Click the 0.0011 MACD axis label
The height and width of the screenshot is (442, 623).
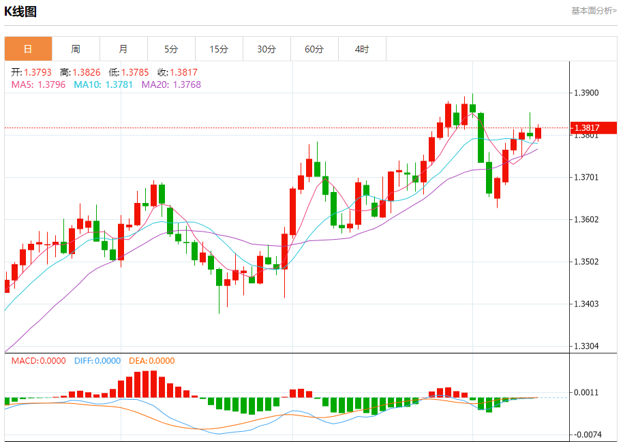pos(586,393)
